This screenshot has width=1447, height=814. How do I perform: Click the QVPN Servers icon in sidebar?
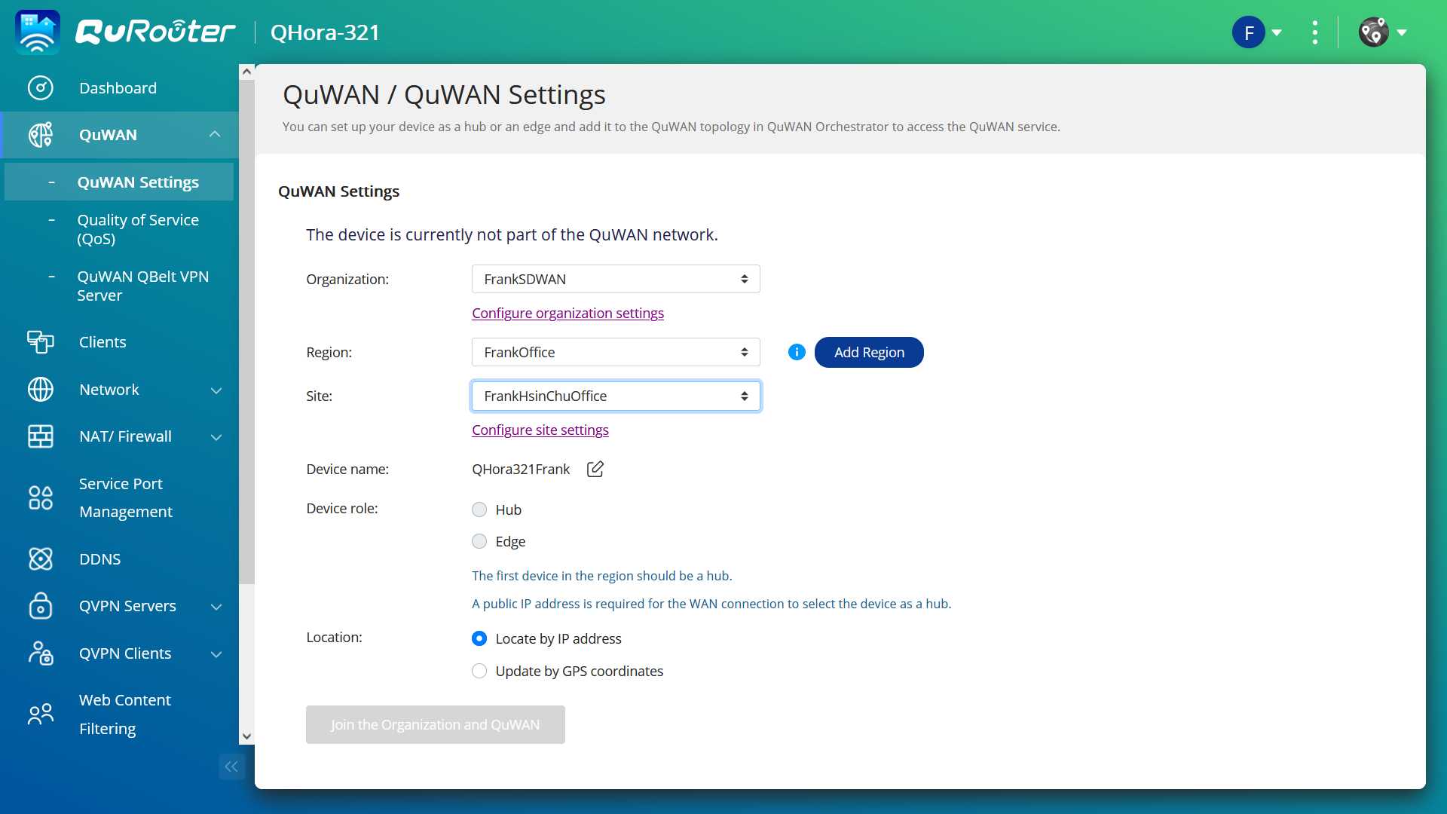click(x=40, y=606)
